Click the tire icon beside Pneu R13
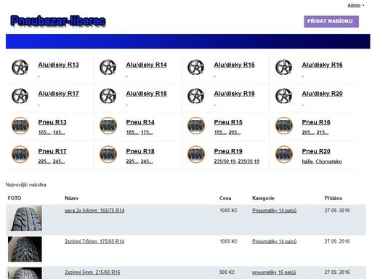The height and width of the screenshot is (279, 372). [20, 126]
